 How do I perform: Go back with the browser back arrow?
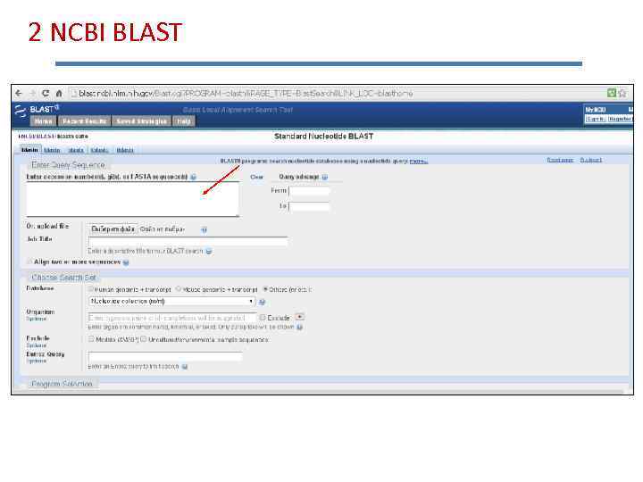pyautogui.click(x=19, y=94)
